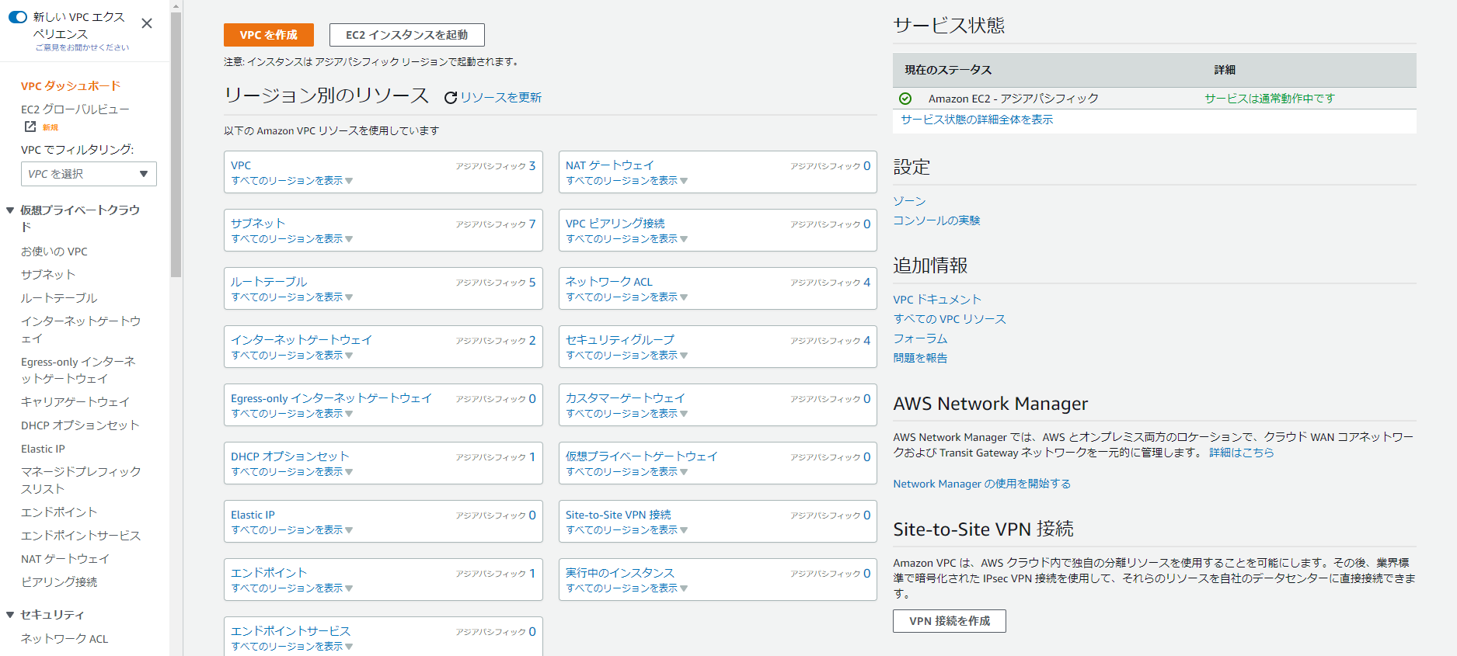The image size is (1457, 656).
Task: Select DHCP オプションセット in sidebar
Action: click(80, 425)
